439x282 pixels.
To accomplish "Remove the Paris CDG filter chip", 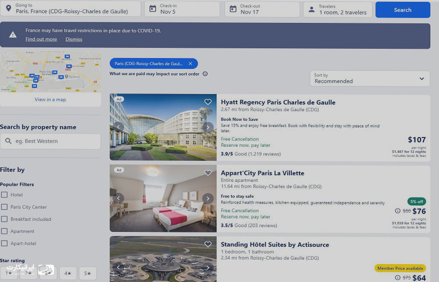I will pyautogui.click(x=191, y=64).
